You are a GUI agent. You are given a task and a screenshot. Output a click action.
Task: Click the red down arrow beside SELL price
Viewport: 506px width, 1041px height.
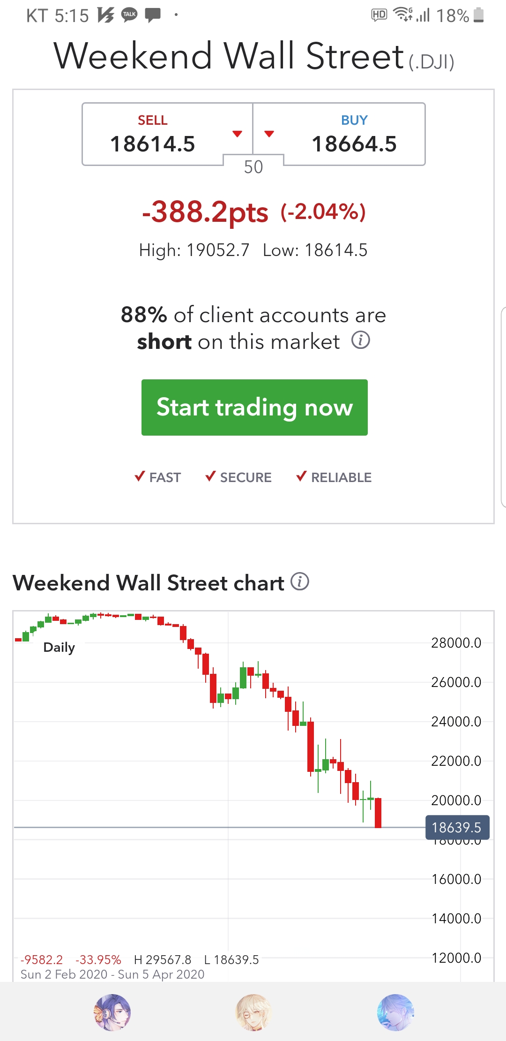pyautogui.click(x=238, y=134)
